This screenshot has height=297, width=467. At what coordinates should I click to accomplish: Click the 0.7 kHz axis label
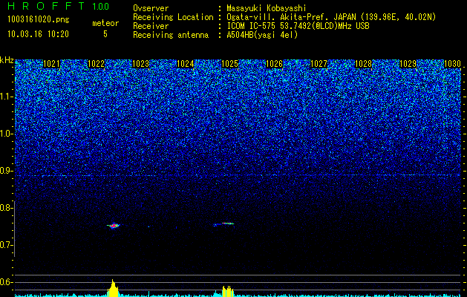[7, 245]
